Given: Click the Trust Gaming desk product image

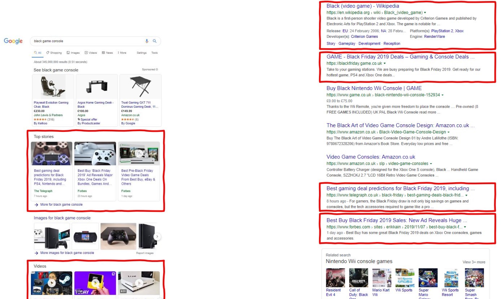Looking at the screenshot, I should click(140, 87).
